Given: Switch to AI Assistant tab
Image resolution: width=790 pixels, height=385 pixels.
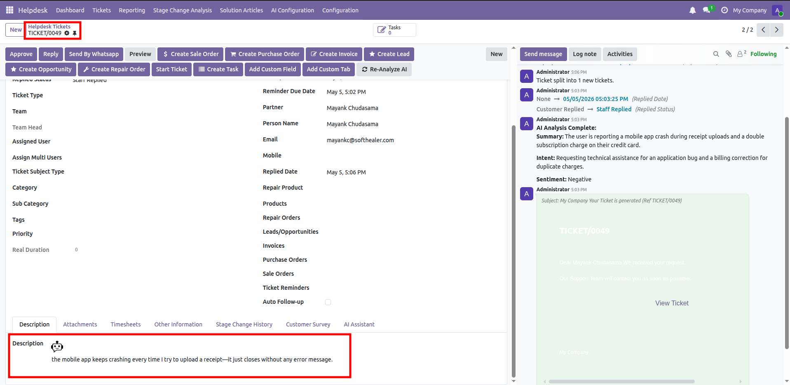Looking at the screenshot, I should pos(359,324).
